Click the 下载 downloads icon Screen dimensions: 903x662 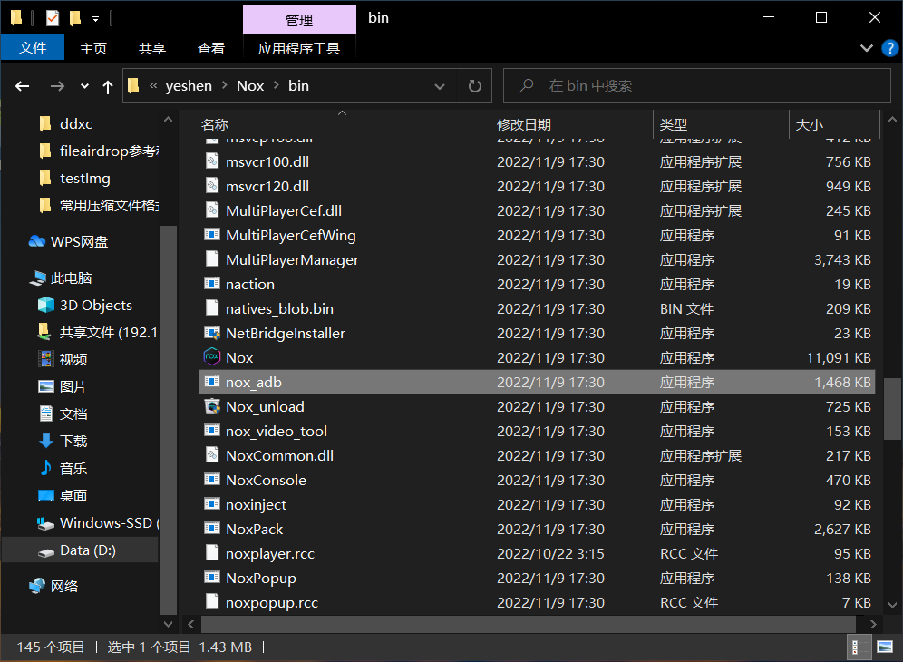click(45, 441)
